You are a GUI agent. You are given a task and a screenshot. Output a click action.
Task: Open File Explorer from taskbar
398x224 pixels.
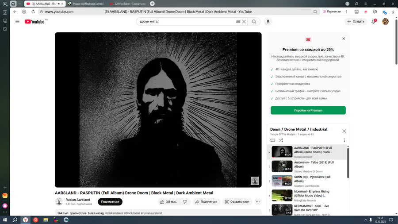point(46,220)
